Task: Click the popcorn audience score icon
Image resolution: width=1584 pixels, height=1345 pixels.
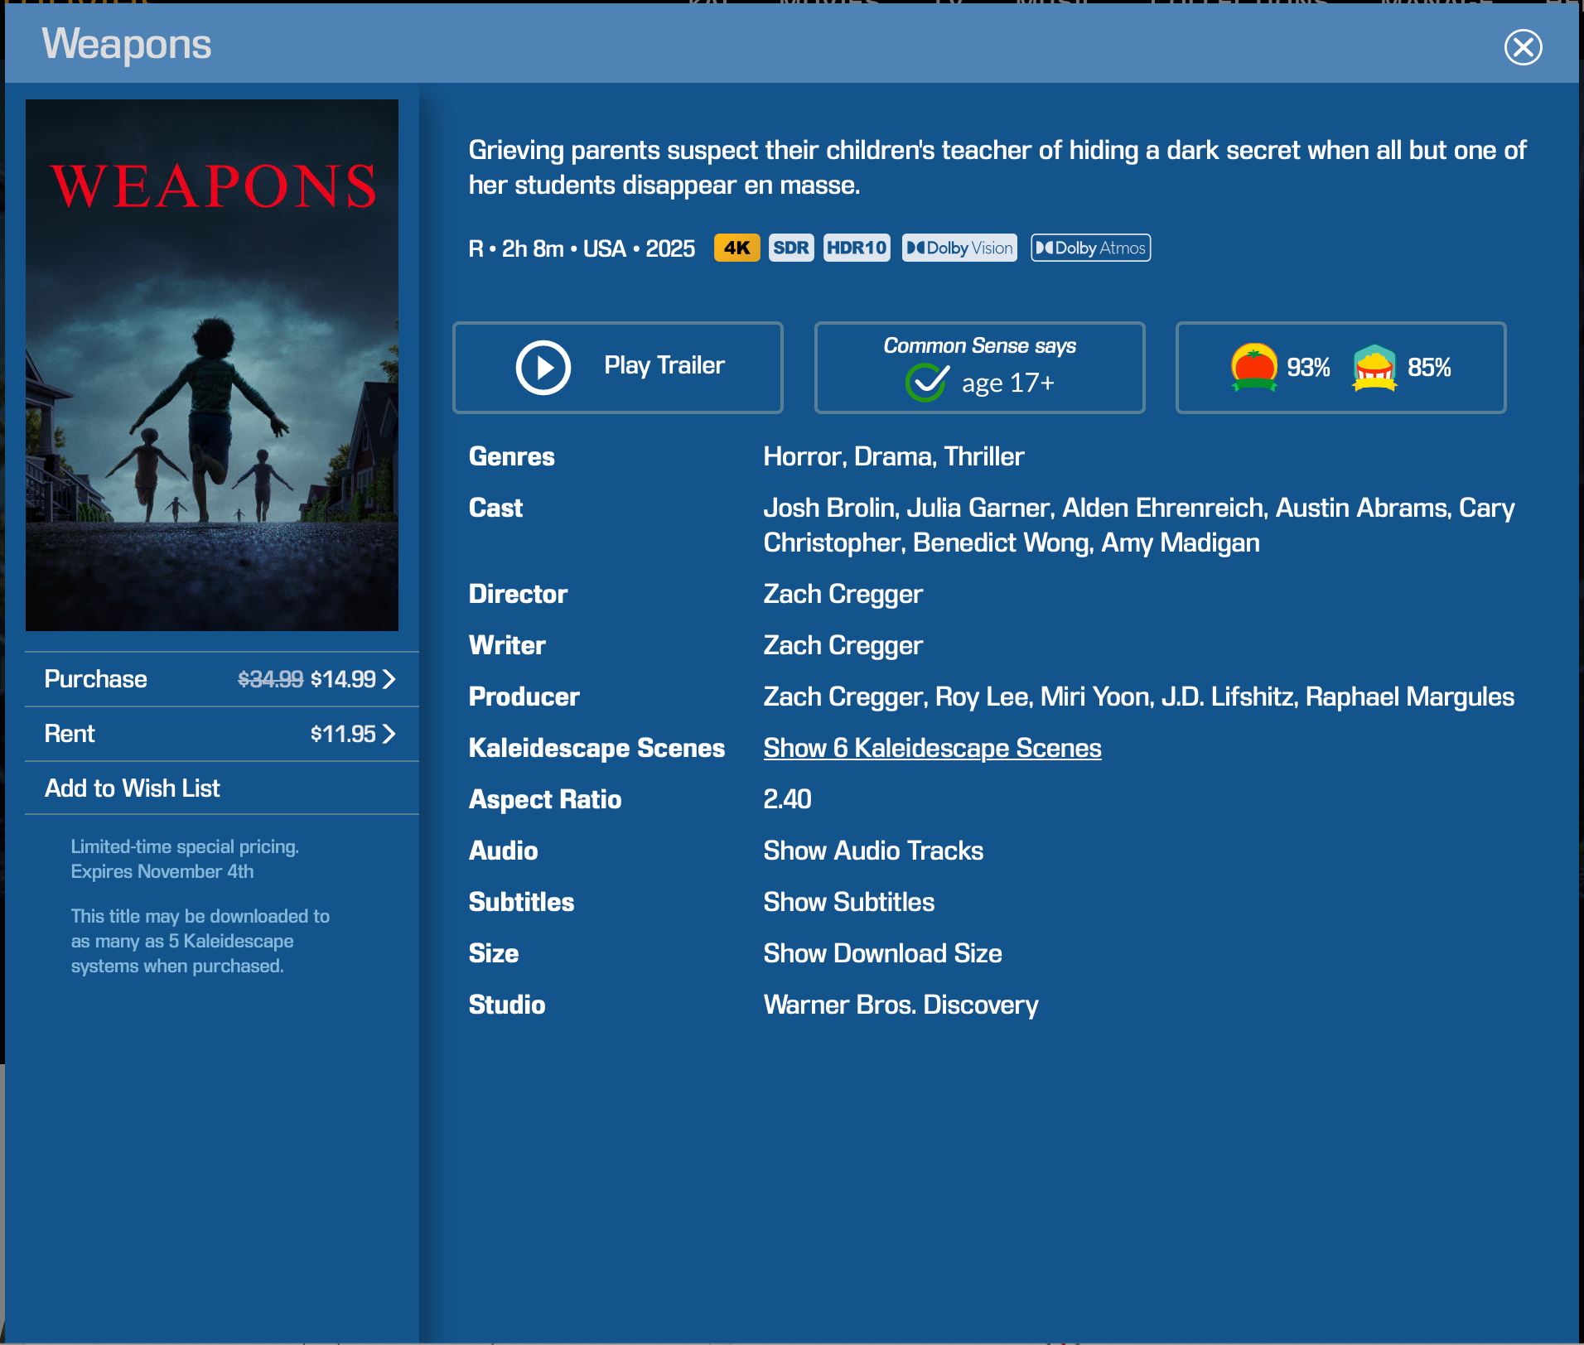Action: click(x=1375, y=367)
